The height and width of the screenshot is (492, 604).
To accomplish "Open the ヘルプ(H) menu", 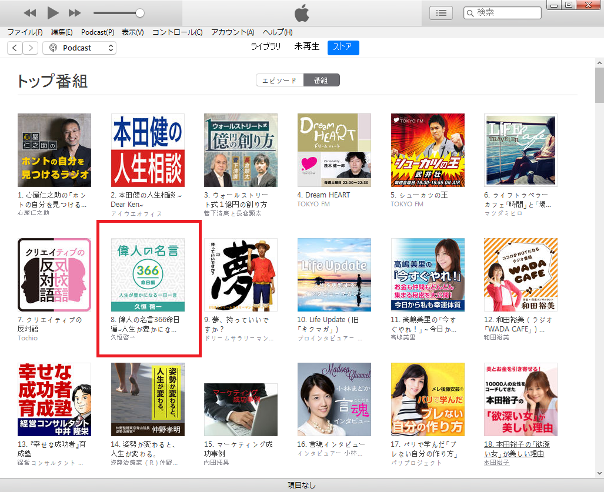I will click(278, 32).
